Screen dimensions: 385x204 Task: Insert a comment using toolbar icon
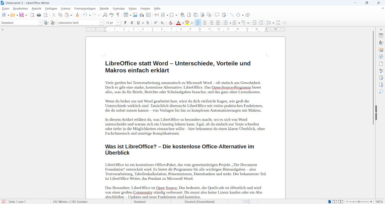click(x=217, y=15)
